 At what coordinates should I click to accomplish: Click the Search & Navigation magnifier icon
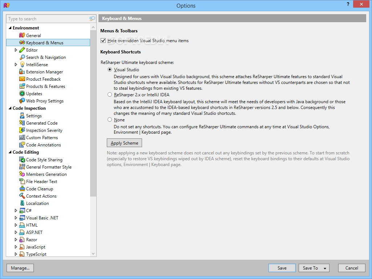pos(22,57)
